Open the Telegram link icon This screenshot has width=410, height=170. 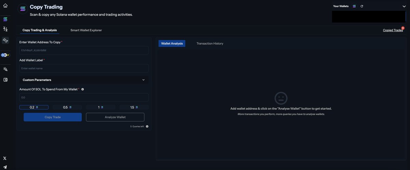(5, 167)
